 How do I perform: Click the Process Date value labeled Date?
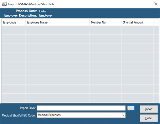click(x=43, y=11)
